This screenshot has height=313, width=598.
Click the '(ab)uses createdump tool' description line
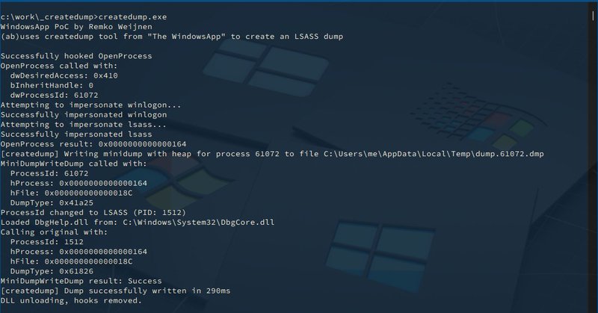(172, 37)
